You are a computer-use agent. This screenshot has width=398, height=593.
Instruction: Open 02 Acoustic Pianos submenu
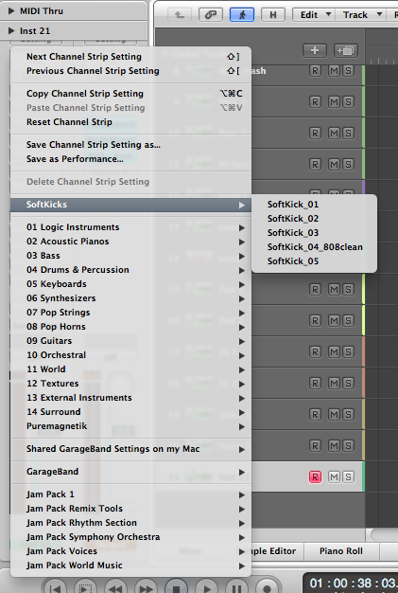130,242
